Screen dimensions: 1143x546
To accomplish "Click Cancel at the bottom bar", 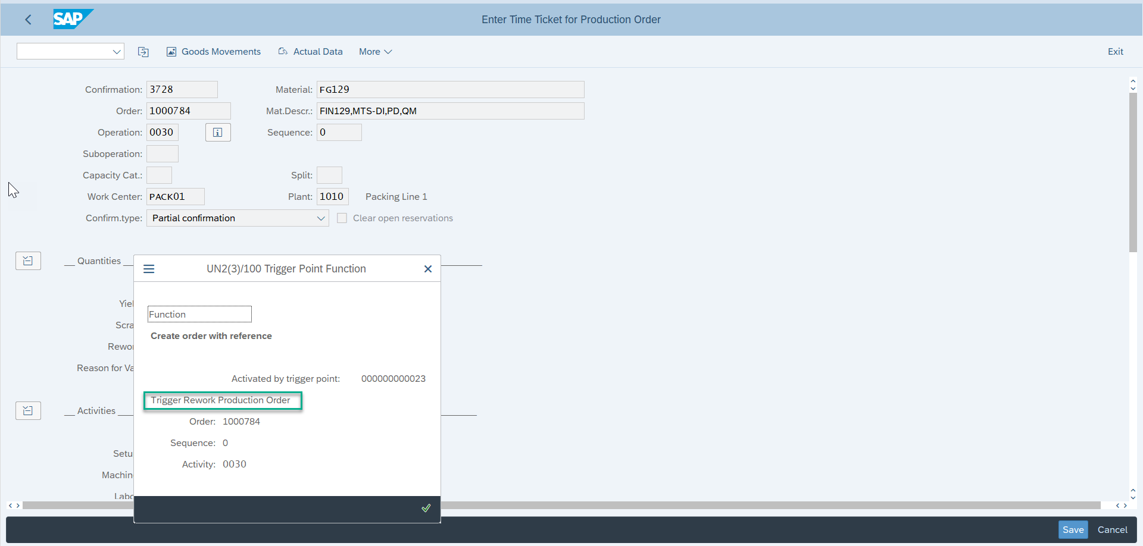I will pos(1111,529).
